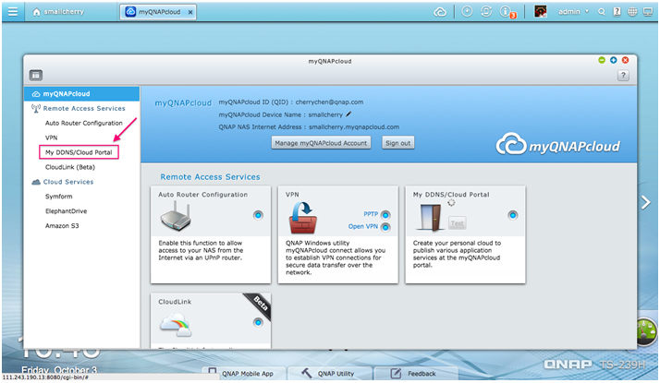The image size is (660, 383).
Task: Open Symform in the sidebar
Action: [58, 197]
